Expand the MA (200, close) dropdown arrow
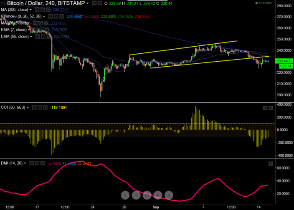 click(x=30, y=10)
